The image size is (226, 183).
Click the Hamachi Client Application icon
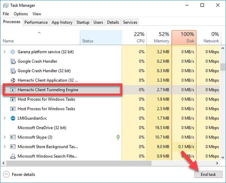point(13,80)
